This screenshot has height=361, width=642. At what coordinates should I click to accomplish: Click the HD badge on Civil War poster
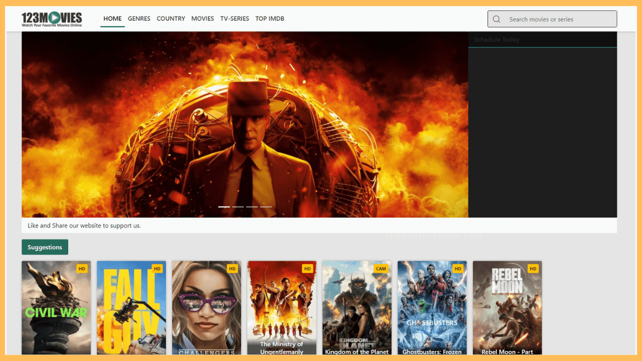coord(82,268)
